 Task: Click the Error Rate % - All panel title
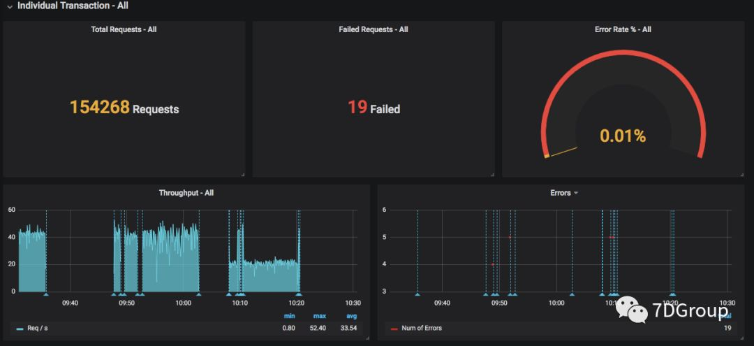[623, 29]
